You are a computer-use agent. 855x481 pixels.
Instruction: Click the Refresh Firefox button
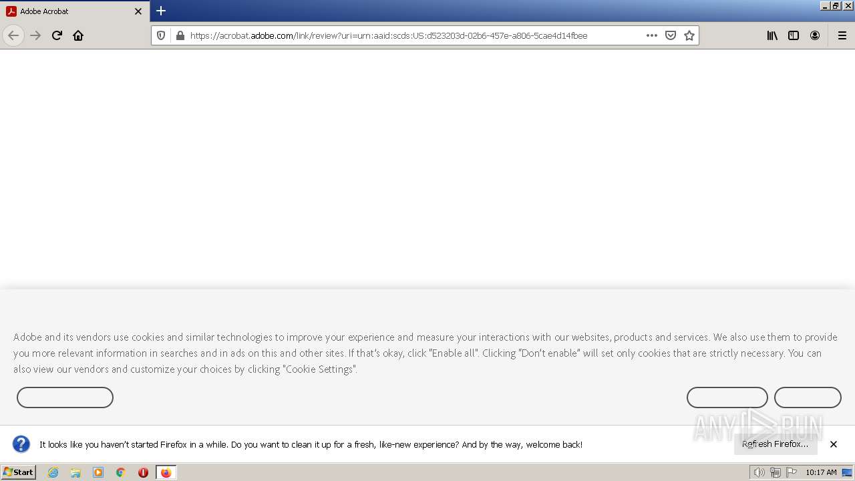pyautogui.click(x=776, y=444)
